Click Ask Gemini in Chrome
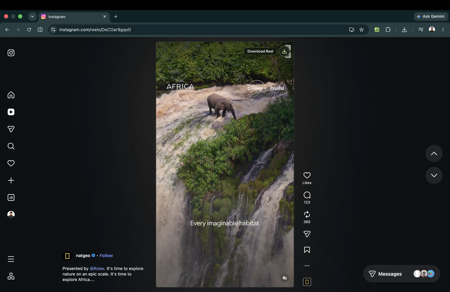This screenshot has width=450, height=292. (431, 16)
